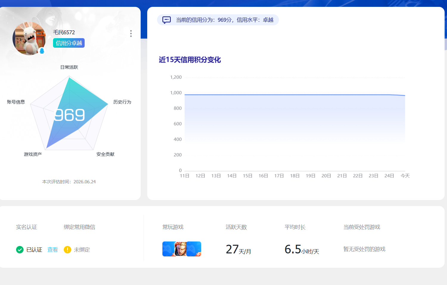The height and width of the screenshot is (285, 447).
Task: Click the 绑定常用微信 heading
Action: (x=80, y=227)
